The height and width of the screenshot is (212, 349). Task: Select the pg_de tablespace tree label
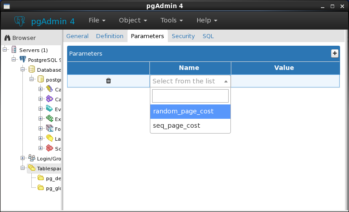click(53, 178)
